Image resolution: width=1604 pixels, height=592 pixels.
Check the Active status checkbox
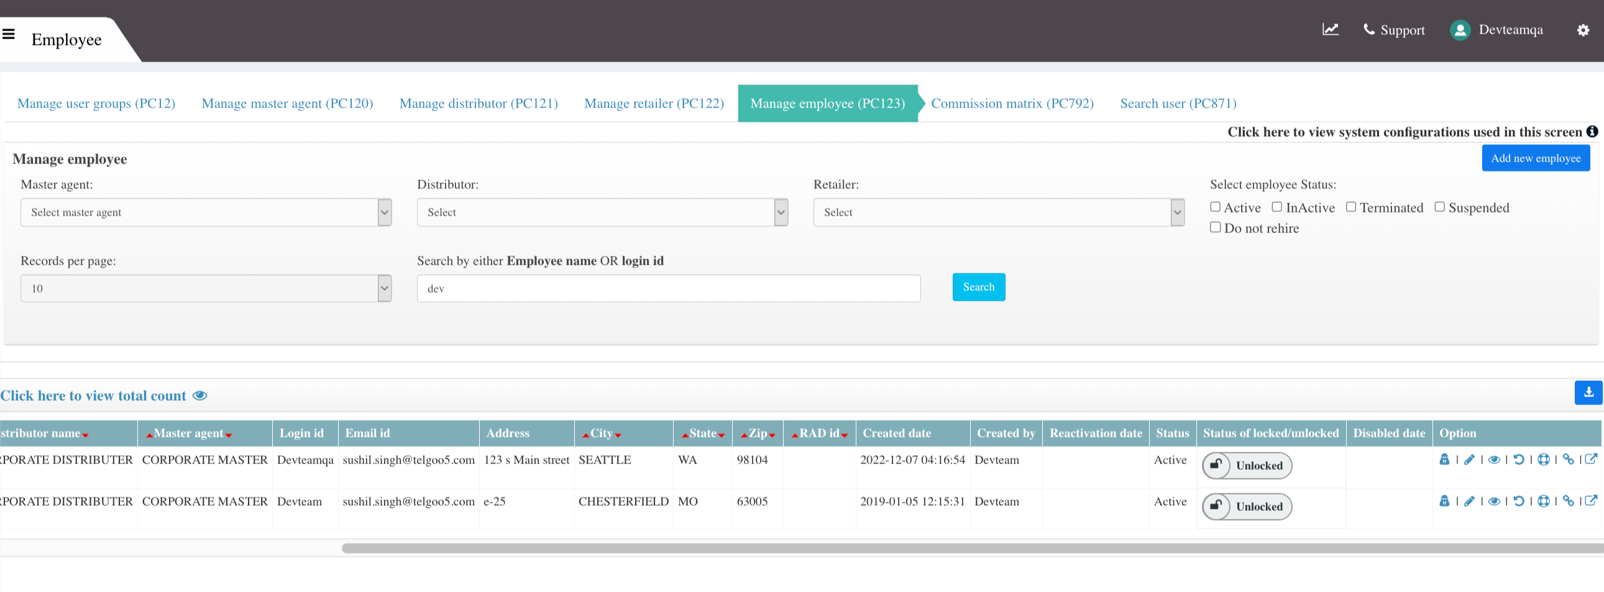(x=1215, y=207)
